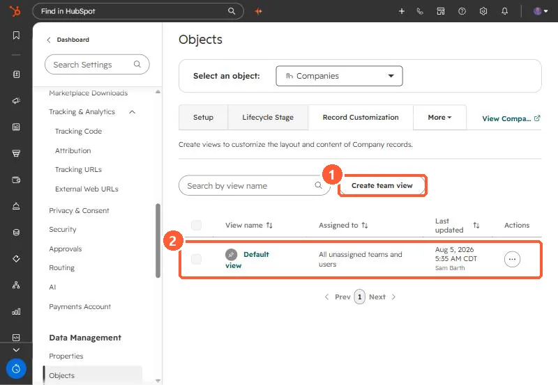This screenshot has width=558, height=385.
Task: Expand the left rail down chevron
Action: [16, 349]
